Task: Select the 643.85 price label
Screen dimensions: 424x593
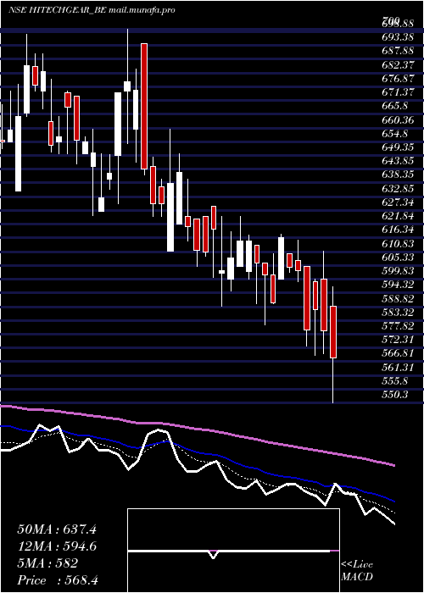Action: (x=398, y=162)
